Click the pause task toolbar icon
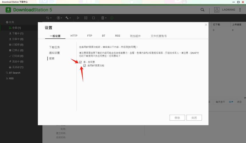Viewport: 246px width, 143px height. click(86, 18)
